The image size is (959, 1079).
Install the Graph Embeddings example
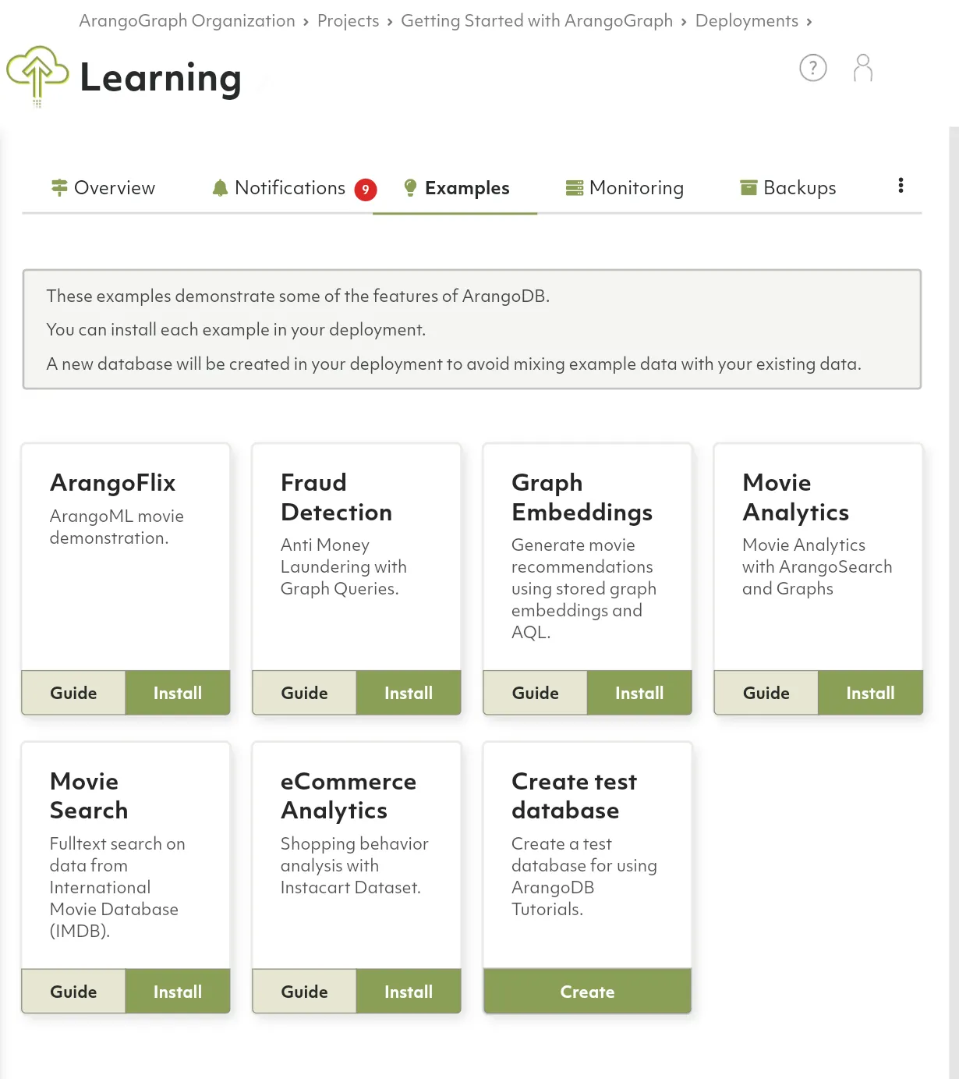tap(639, 693)
